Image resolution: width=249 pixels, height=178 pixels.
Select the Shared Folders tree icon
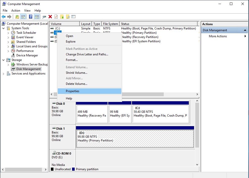pyautogui.click(x=13, y=42)
